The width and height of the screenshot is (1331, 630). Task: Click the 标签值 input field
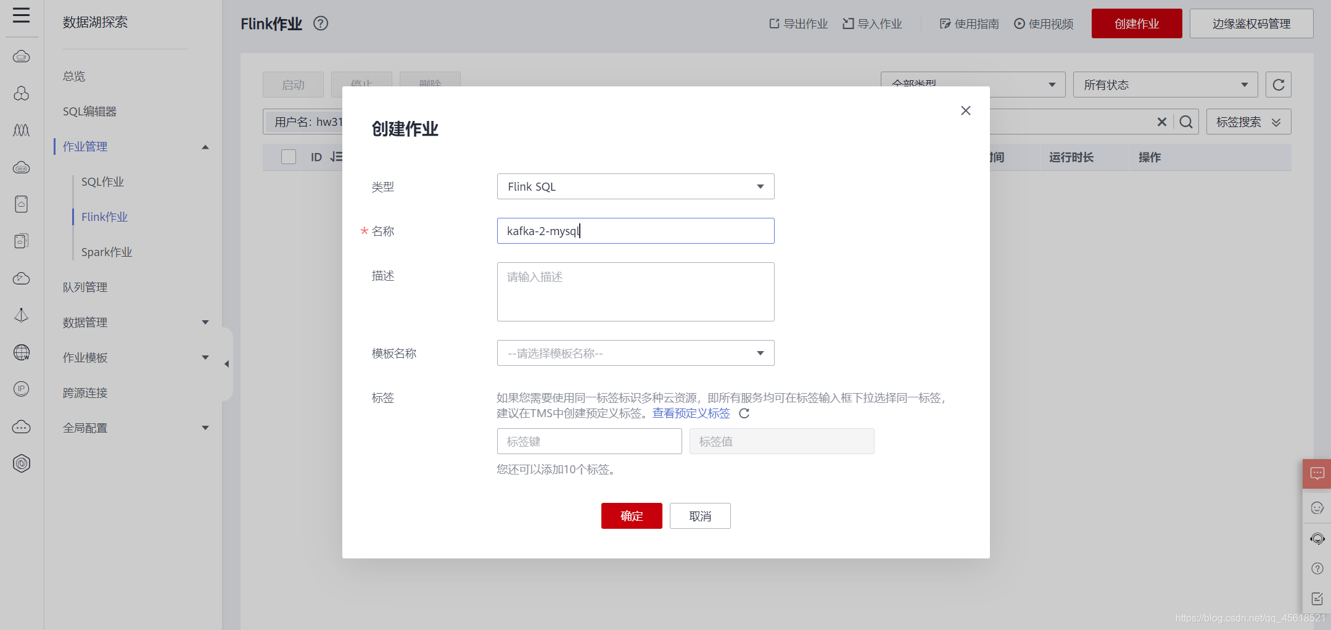point(782,441)
